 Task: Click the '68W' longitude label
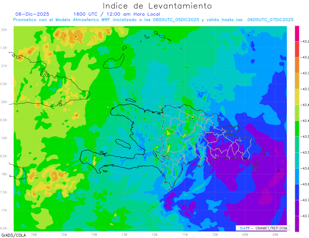pyautogui.click(x=275, y=234)
